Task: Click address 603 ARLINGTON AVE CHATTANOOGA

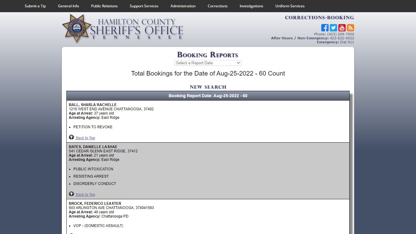Action: tap(111, 208)
